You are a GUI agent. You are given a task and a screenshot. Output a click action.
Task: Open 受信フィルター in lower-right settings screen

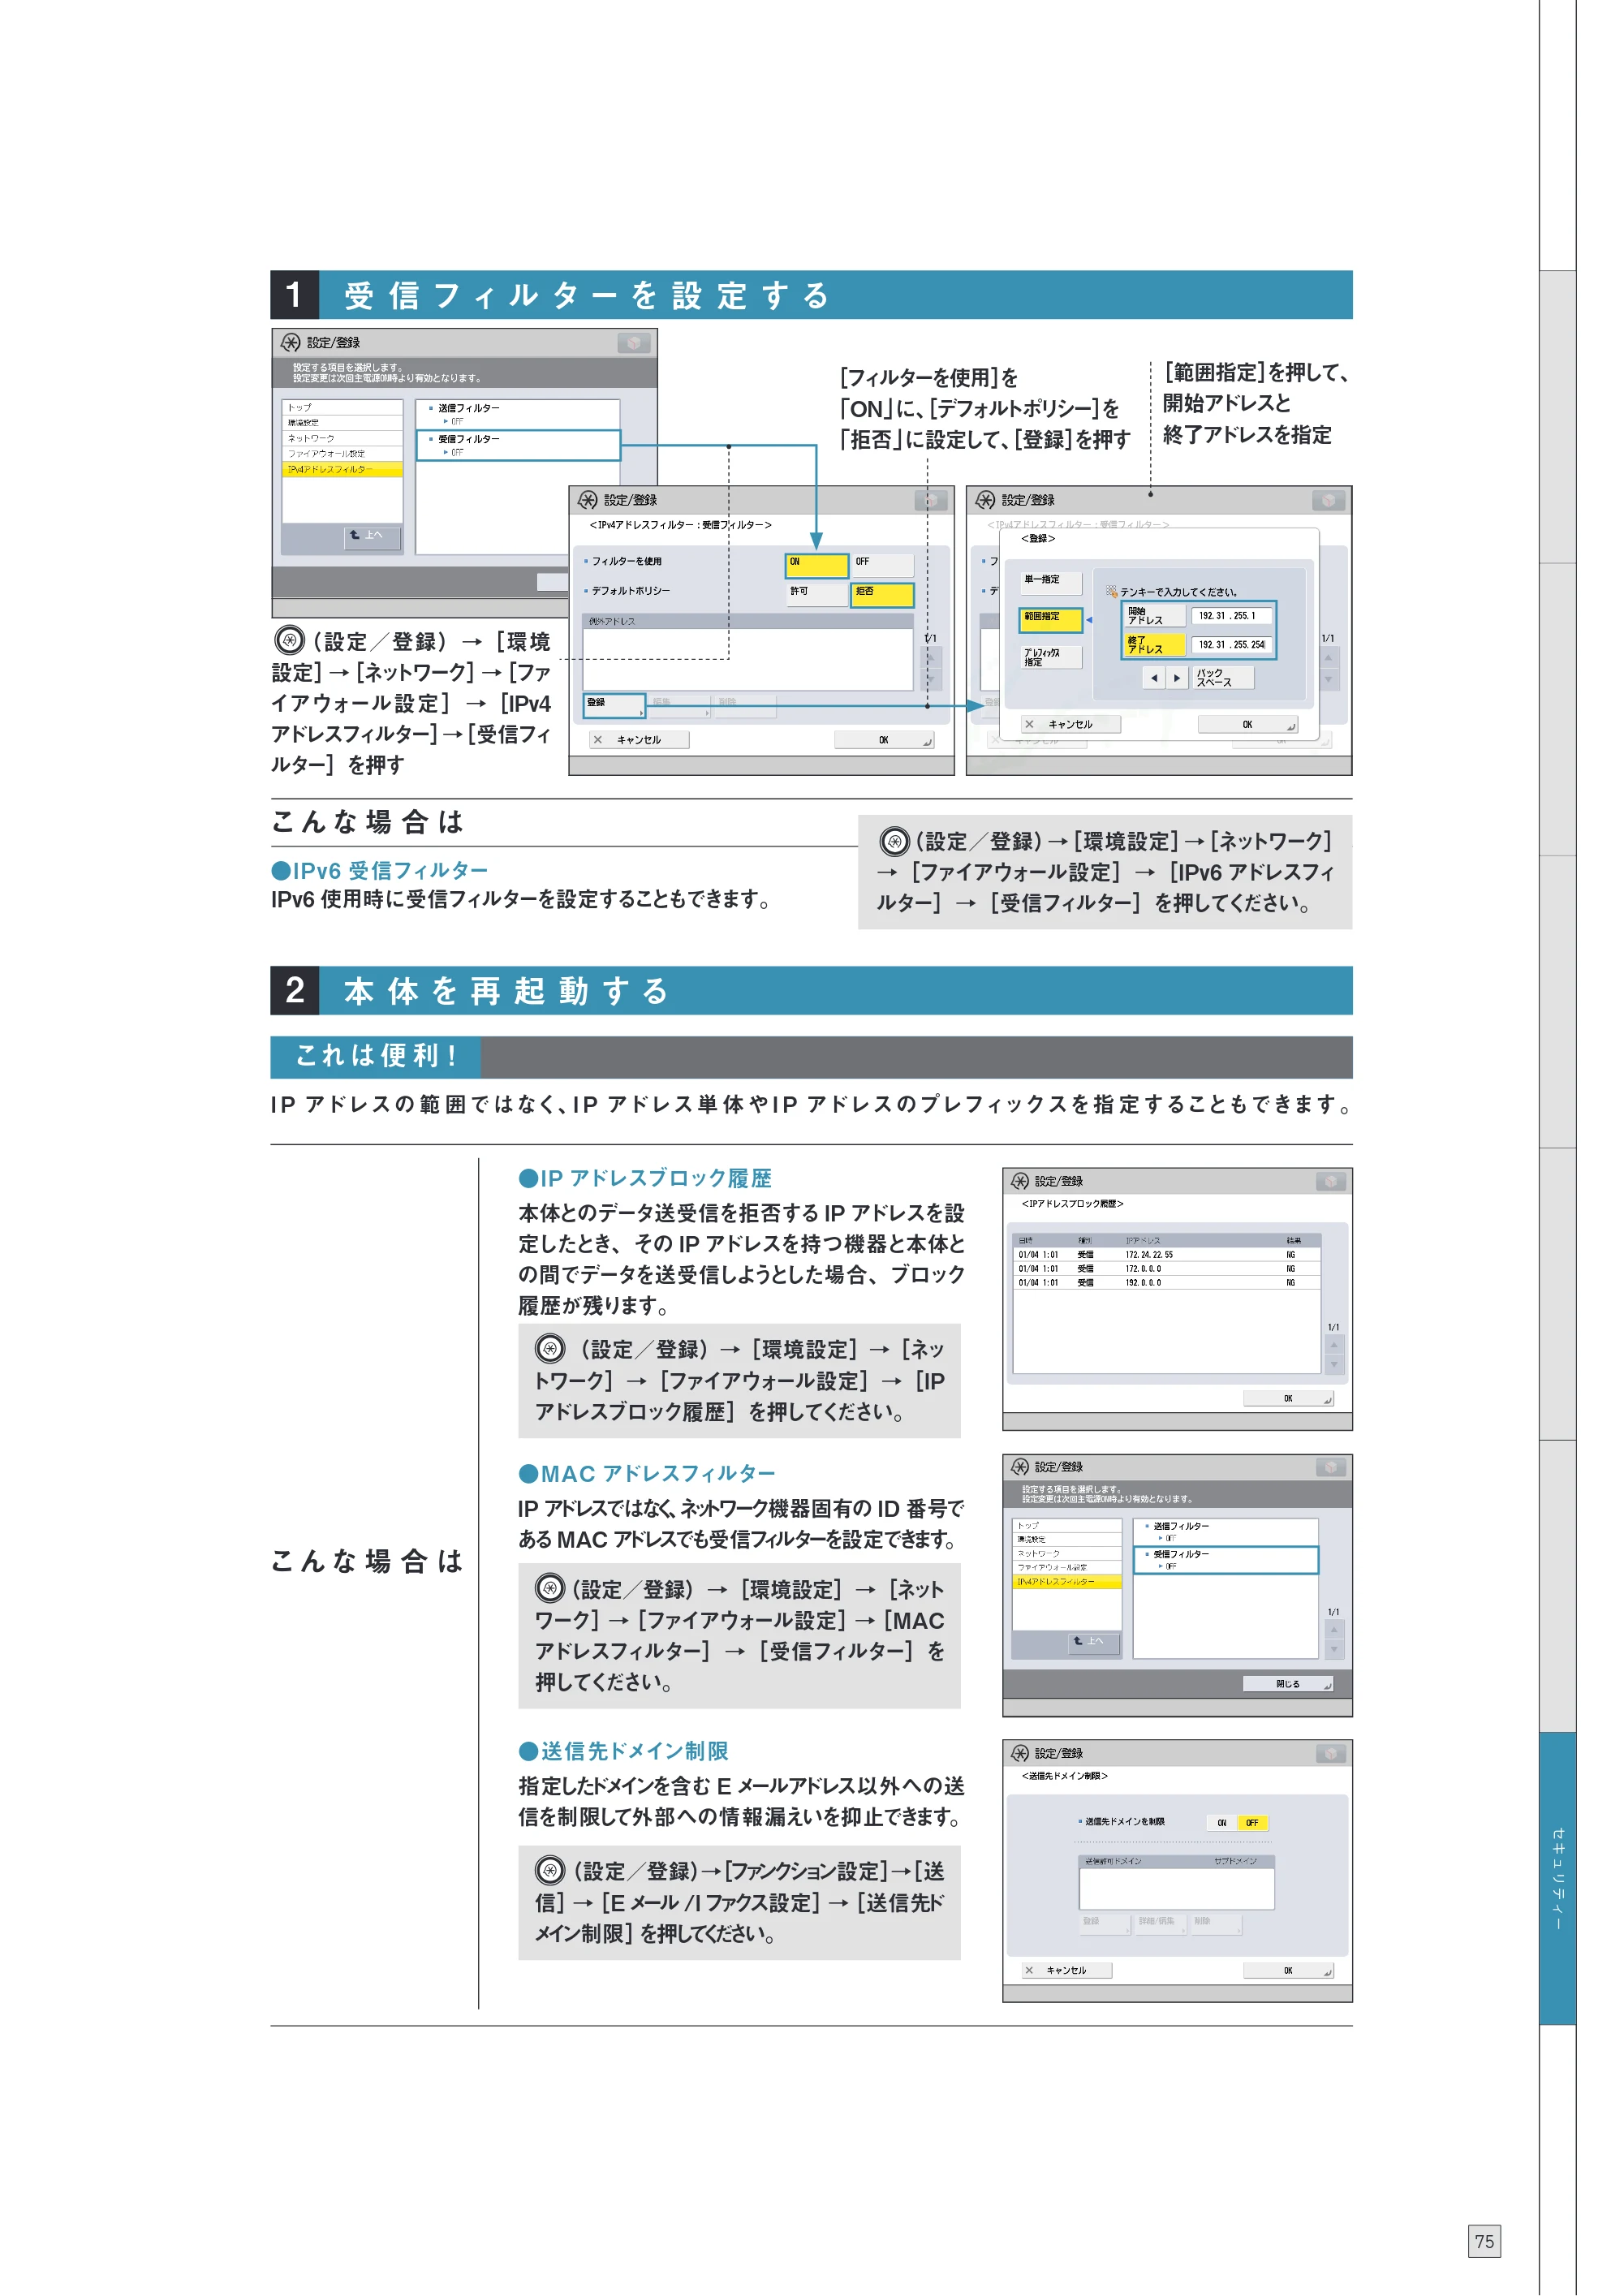pyautogui.click(x=1226, y=1560)
